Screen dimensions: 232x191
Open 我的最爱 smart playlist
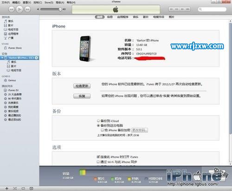coord(11,107)
